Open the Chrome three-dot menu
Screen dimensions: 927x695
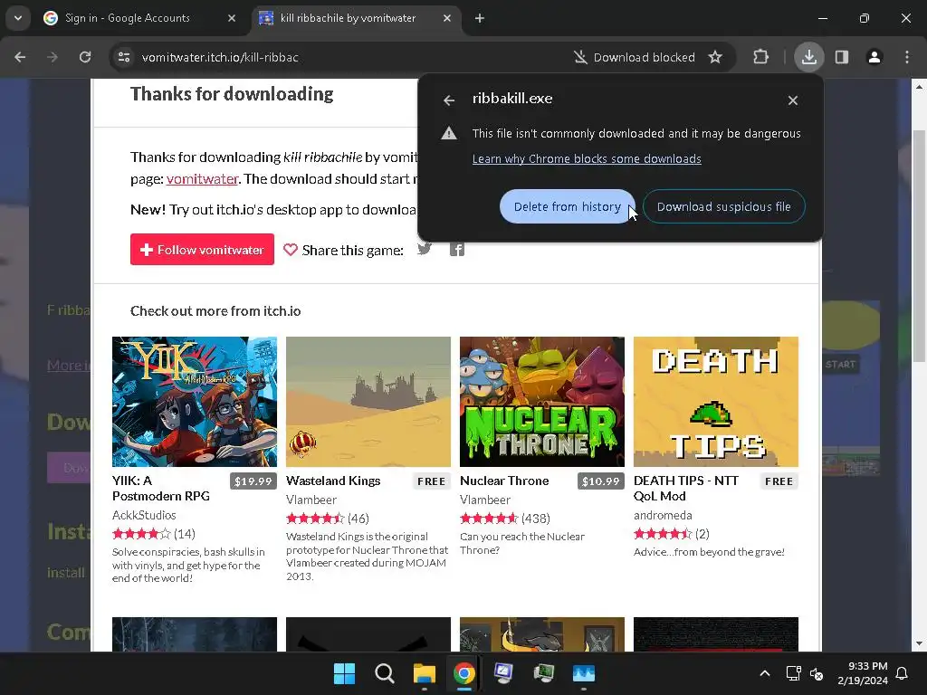907,57
